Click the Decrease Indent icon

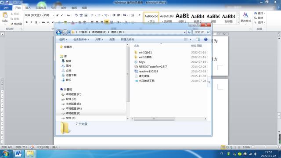pyautogui.click(x=114, y=15)
